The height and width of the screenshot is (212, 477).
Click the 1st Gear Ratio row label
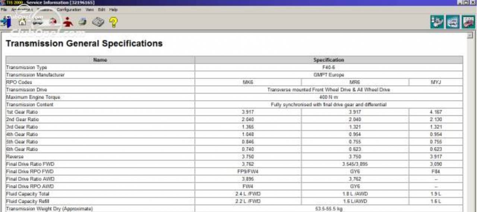click(22, 112)
